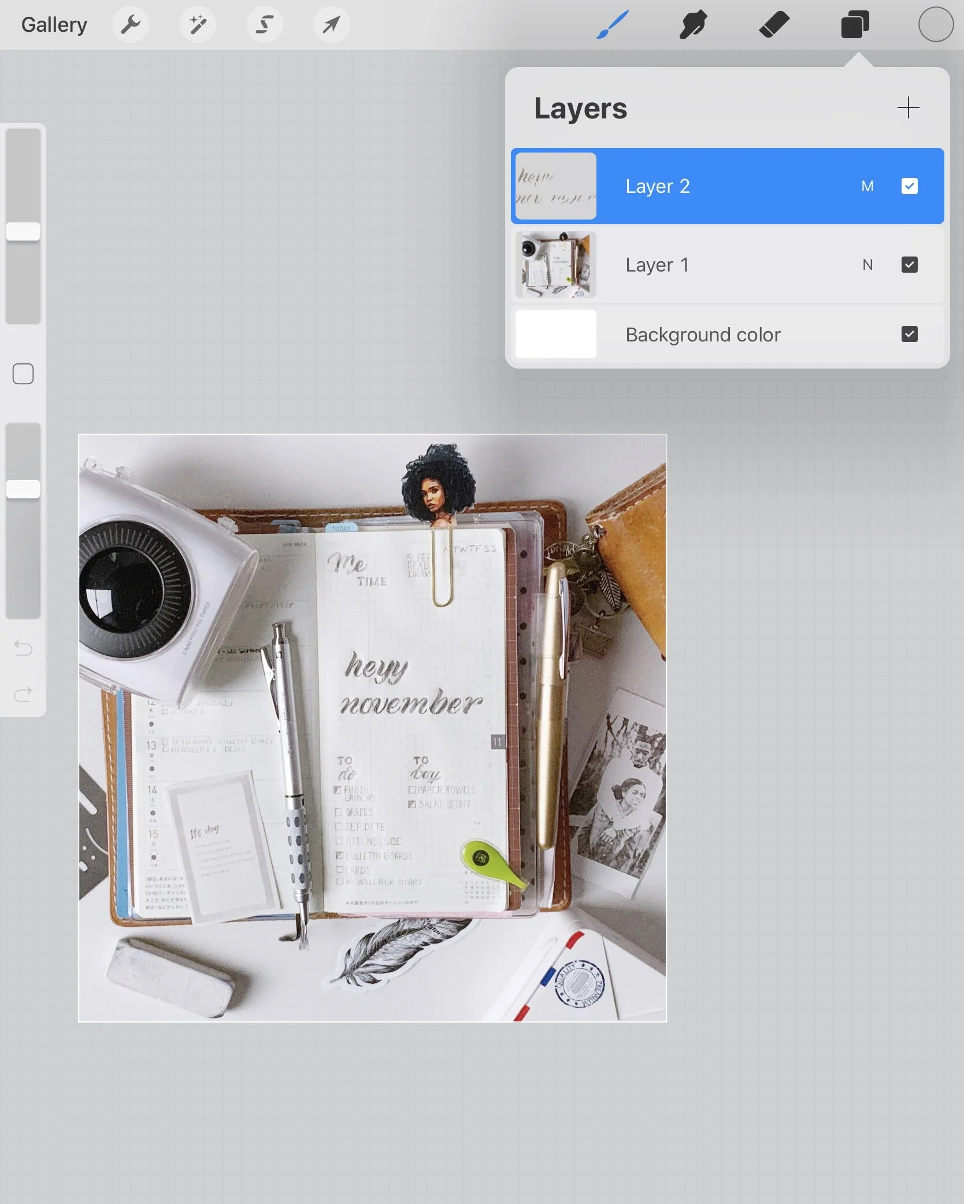The height and width of the screenshot is (1204, 964).
Task: Tap Background color row to open color settings
Action: point(702,334)
